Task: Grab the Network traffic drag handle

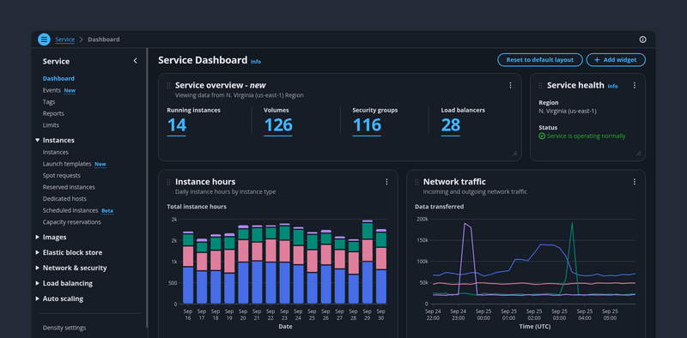Action: click(416, 182)
